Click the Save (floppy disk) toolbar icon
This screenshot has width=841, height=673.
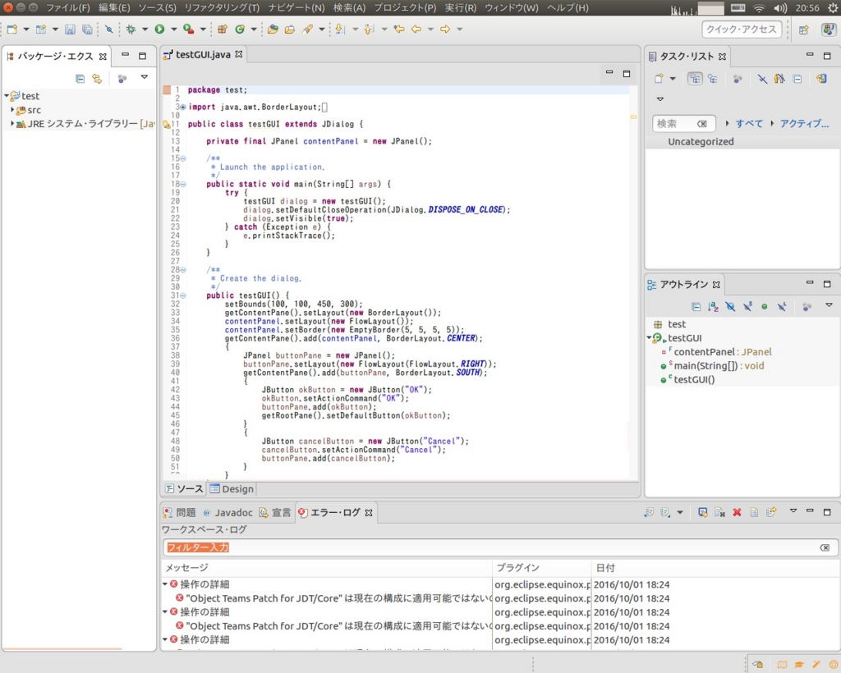[70, 30]
